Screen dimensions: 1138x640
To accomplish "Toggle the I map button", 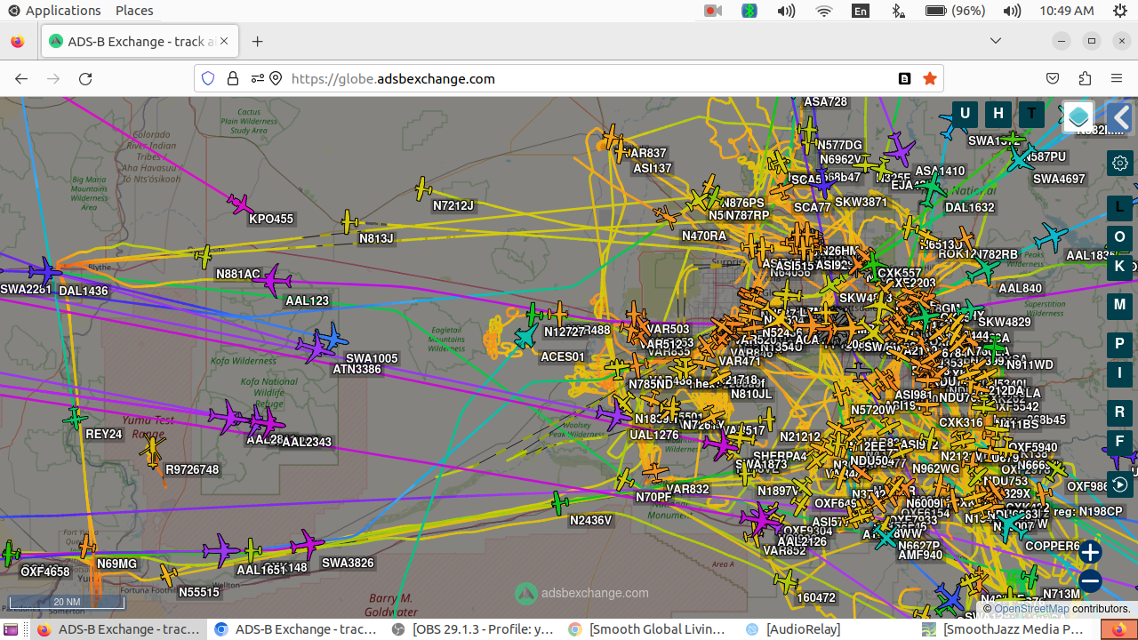I will [x=1120, y=373].
